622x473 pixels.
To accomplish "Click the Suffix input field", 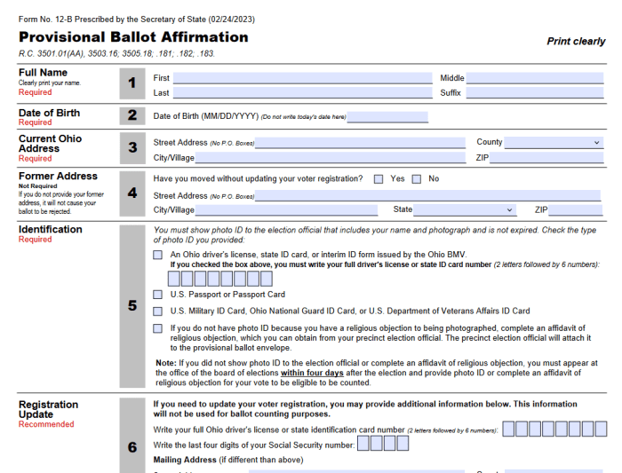I will pyautogui.click(x=534, y=92).
